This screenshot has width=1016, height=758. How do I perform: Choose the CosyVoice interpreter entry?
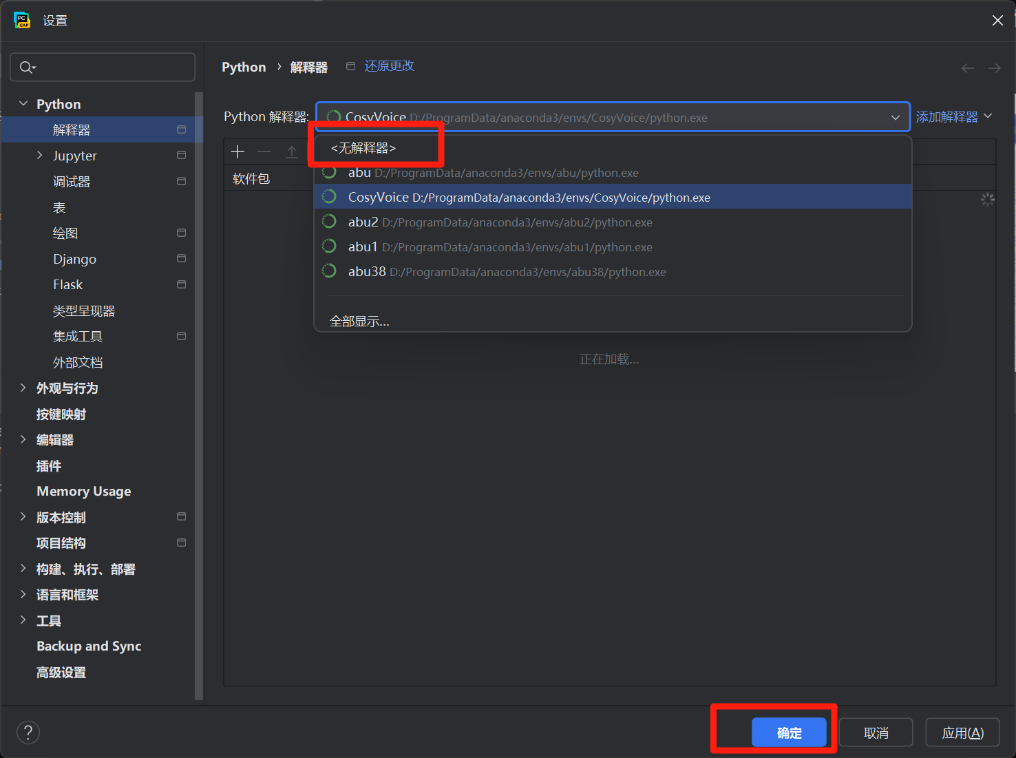tap(613, 197)
